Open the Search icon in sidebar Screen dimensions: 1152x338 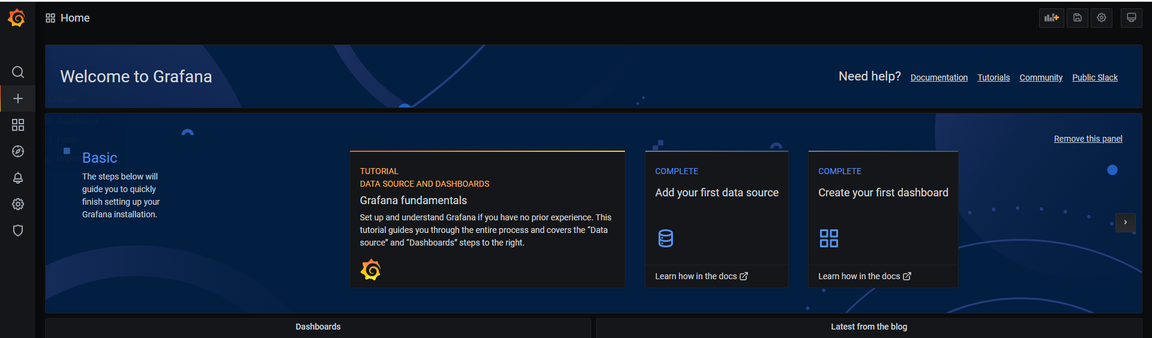pos(18,72)
